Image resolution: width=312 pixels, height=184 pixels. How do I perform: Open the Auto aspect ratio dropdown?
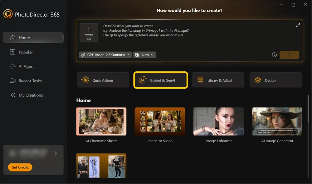[144, 55]
